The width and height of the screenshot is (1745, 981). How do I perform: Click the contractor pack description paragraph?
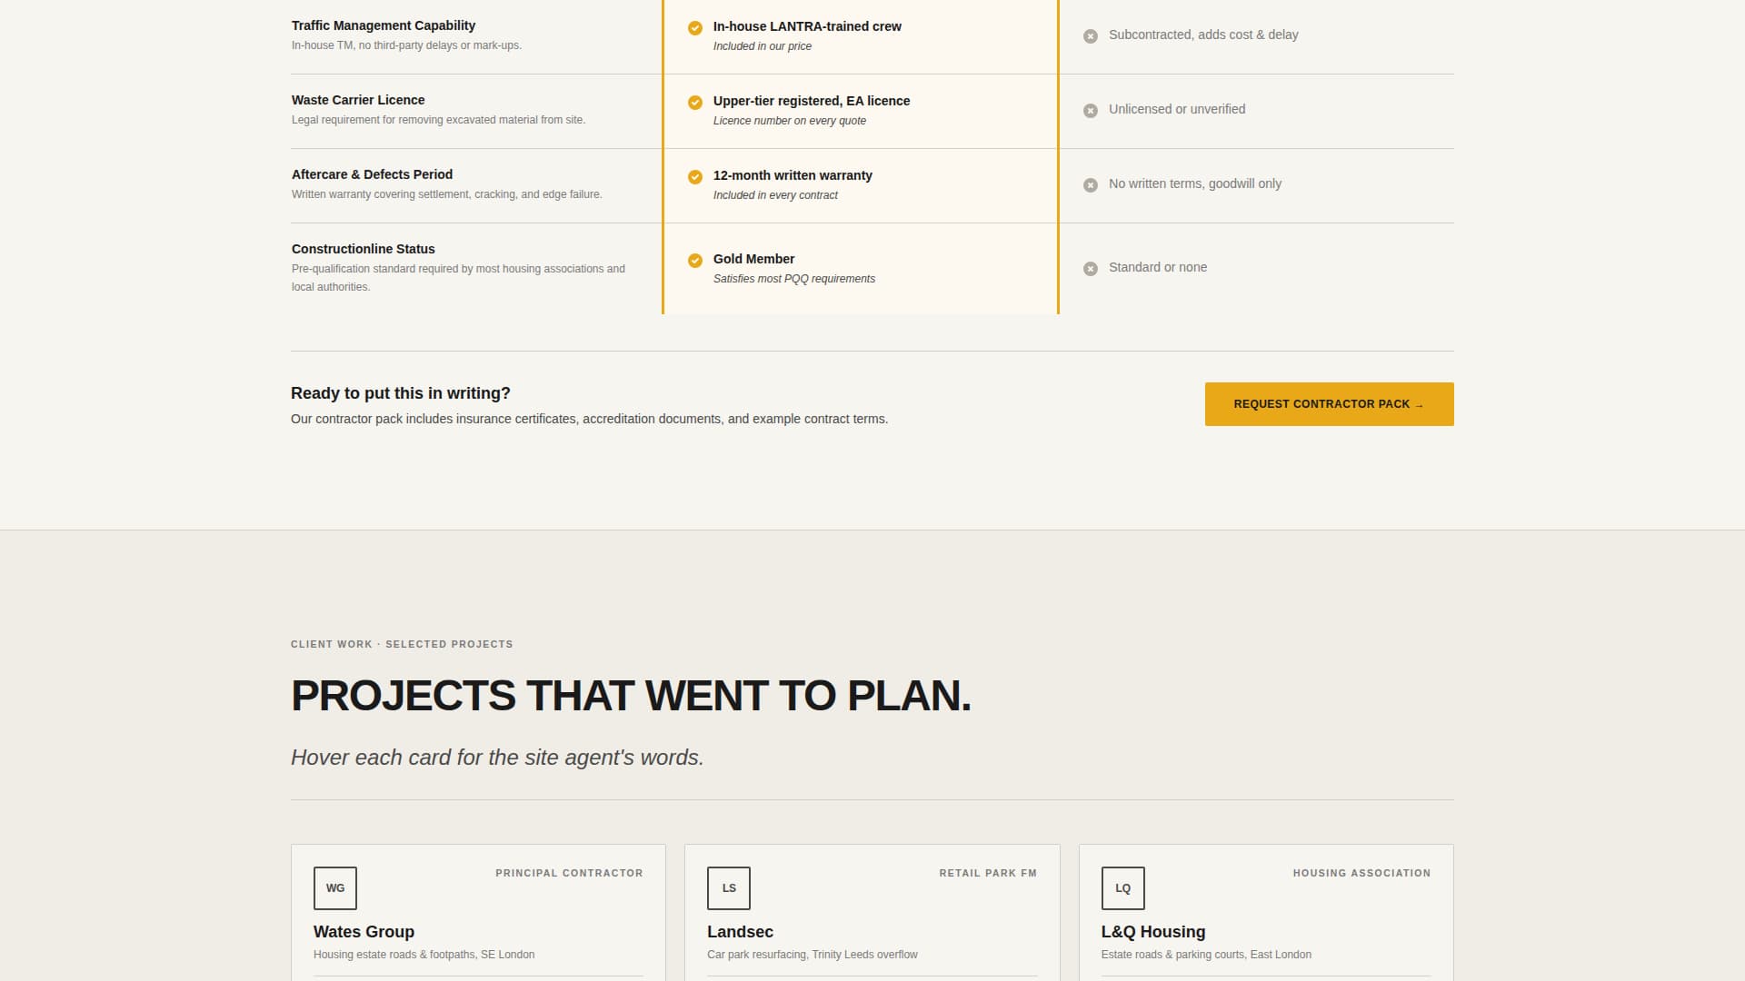pyautogui.click(x=589, y=419)
